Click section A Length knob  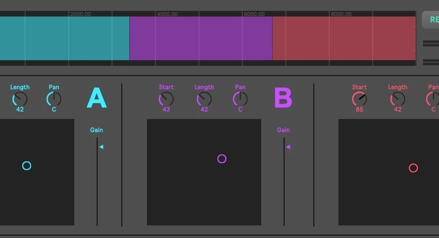point(19,99)
